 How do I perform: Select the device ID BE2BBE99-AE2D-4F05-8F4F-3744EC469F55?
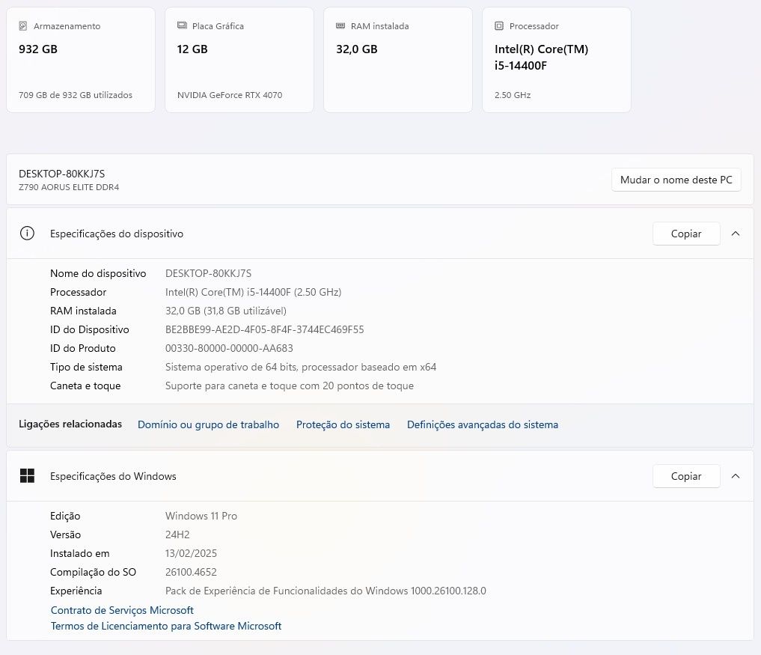(264, 329)
